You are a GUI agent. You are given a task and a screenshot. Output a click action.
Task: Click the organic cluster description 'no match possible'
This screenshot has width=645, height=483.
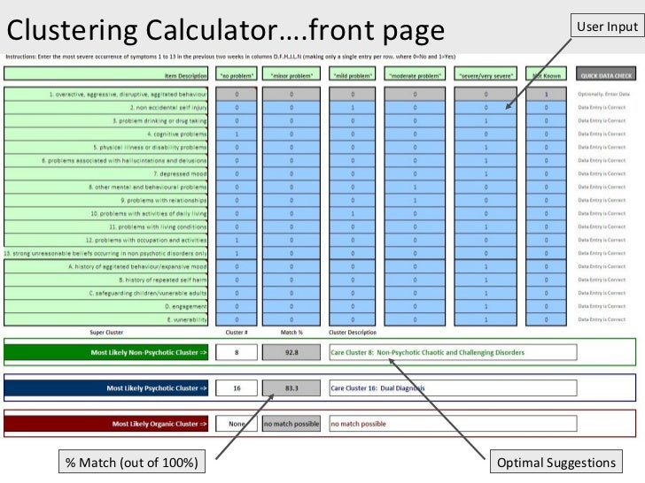[x=453, y=424]
